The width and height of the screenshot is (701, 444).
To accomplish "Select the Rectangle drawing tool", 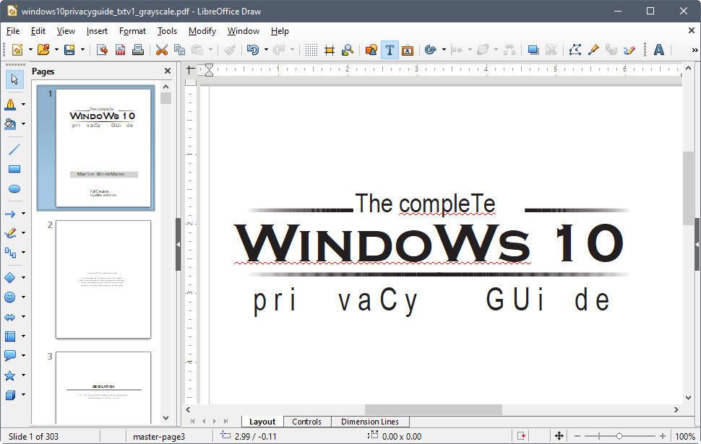I will (x=14, y=170).
